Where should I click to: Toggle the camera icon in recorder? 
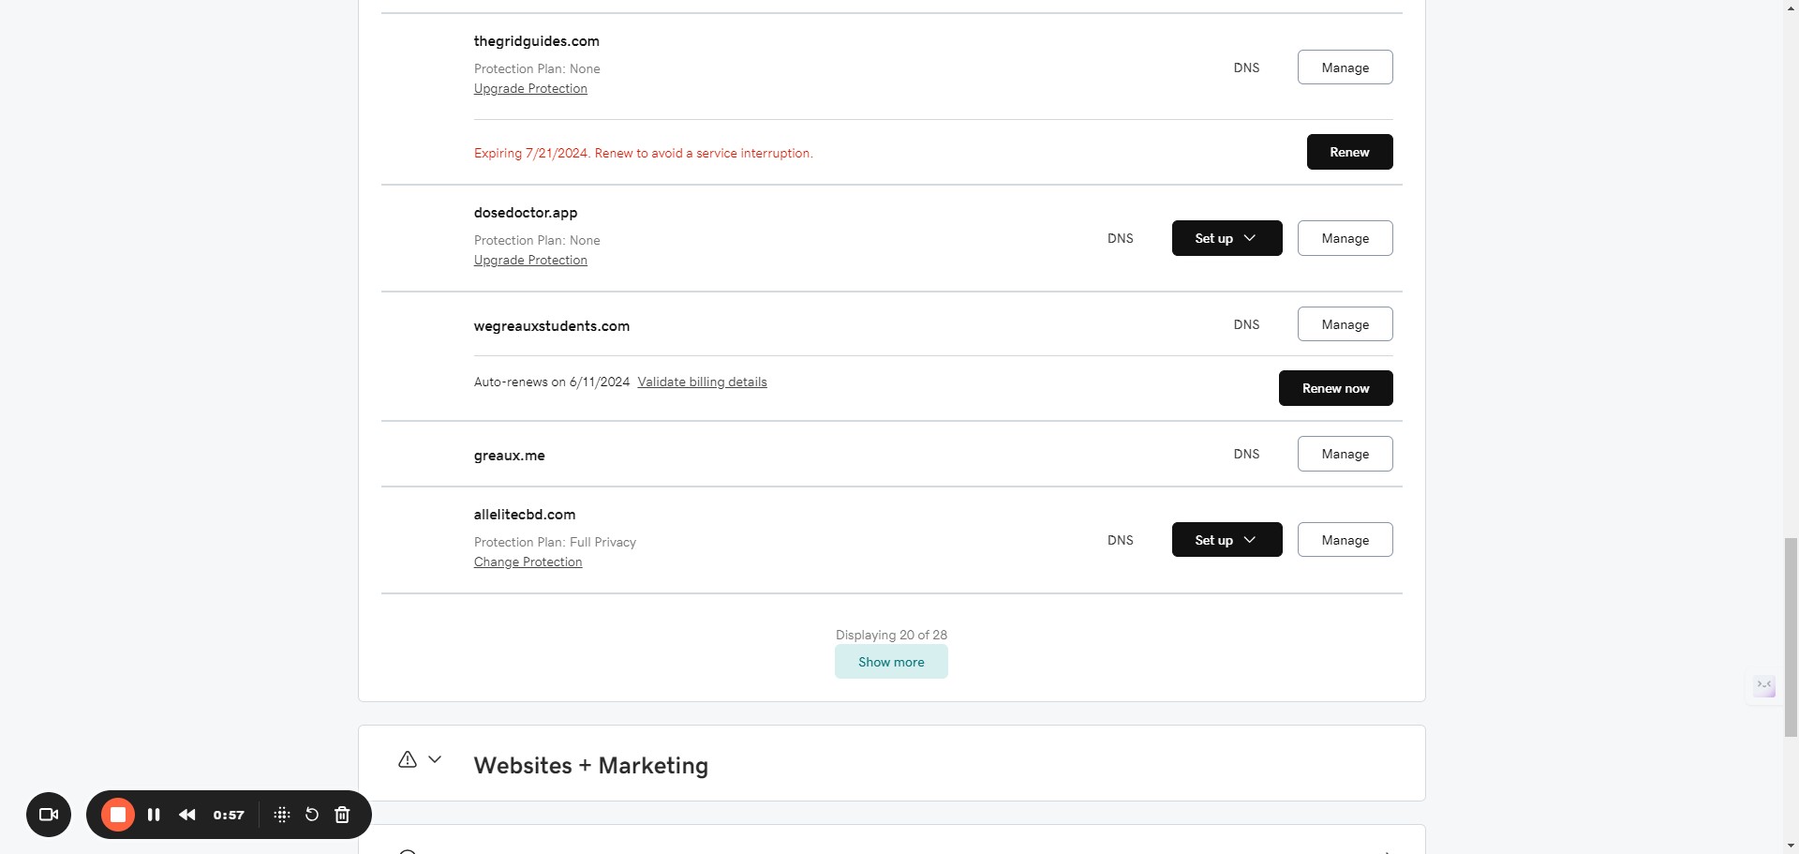point(49,815)
